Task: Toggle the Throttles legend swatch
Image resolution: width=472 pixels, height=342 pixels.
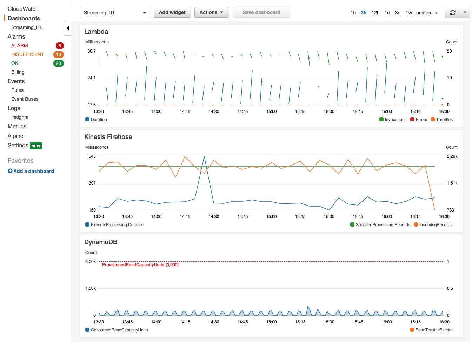Action: (433, 119)
